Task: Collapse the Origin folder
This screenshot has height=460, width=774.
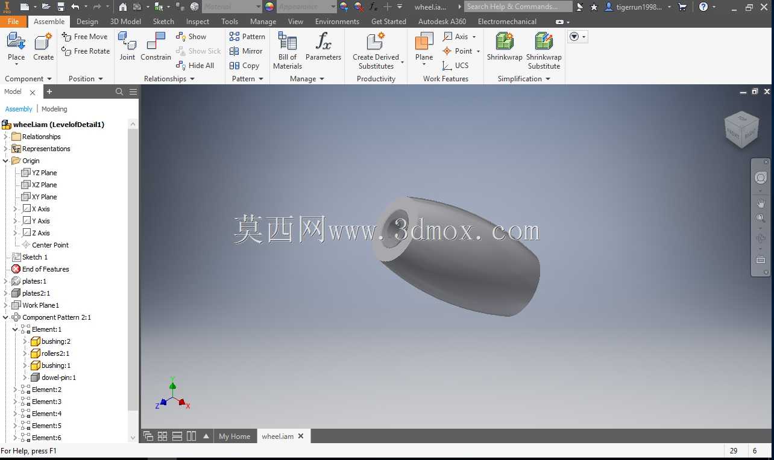Action: (x=6, y=161)
